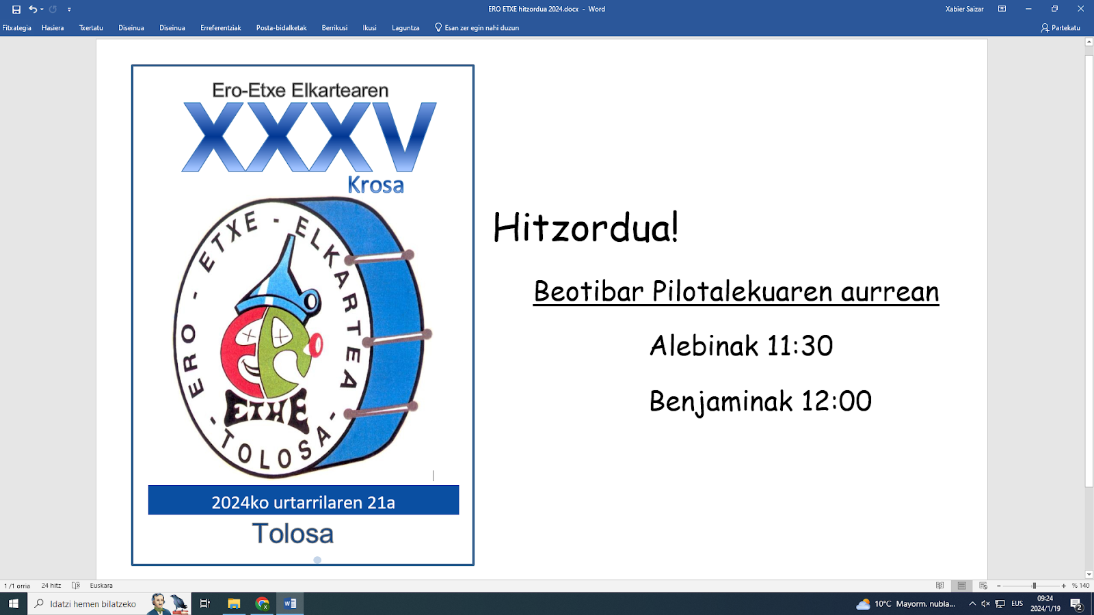
Task: Open the undo history dropdown arrow
Action: (x=42, y=10)
